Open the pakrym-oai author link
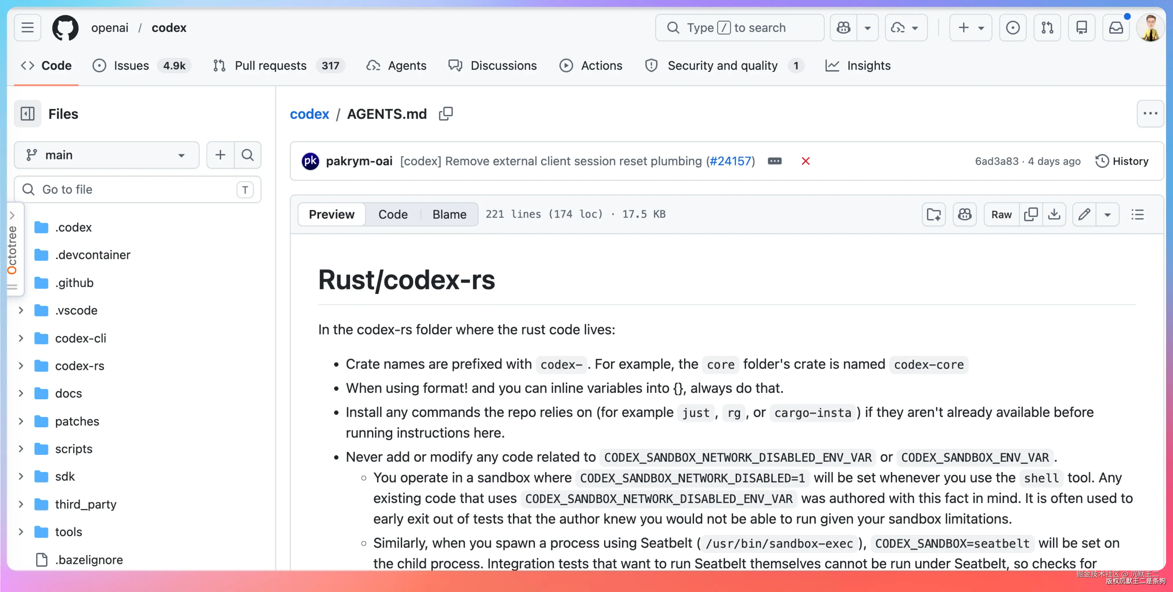Image resolution: width=1173 pixels, height=592 pixels. 359,161
